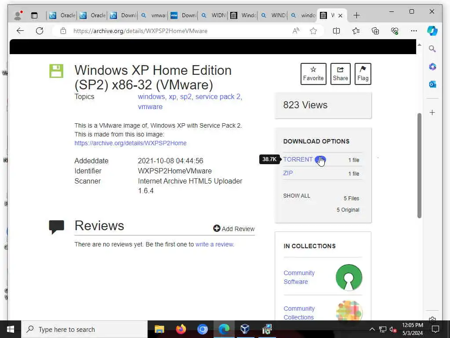This screenshot has height=338, width=450.
Task: Click the muted volume tray icon
Action: point(393,330)
